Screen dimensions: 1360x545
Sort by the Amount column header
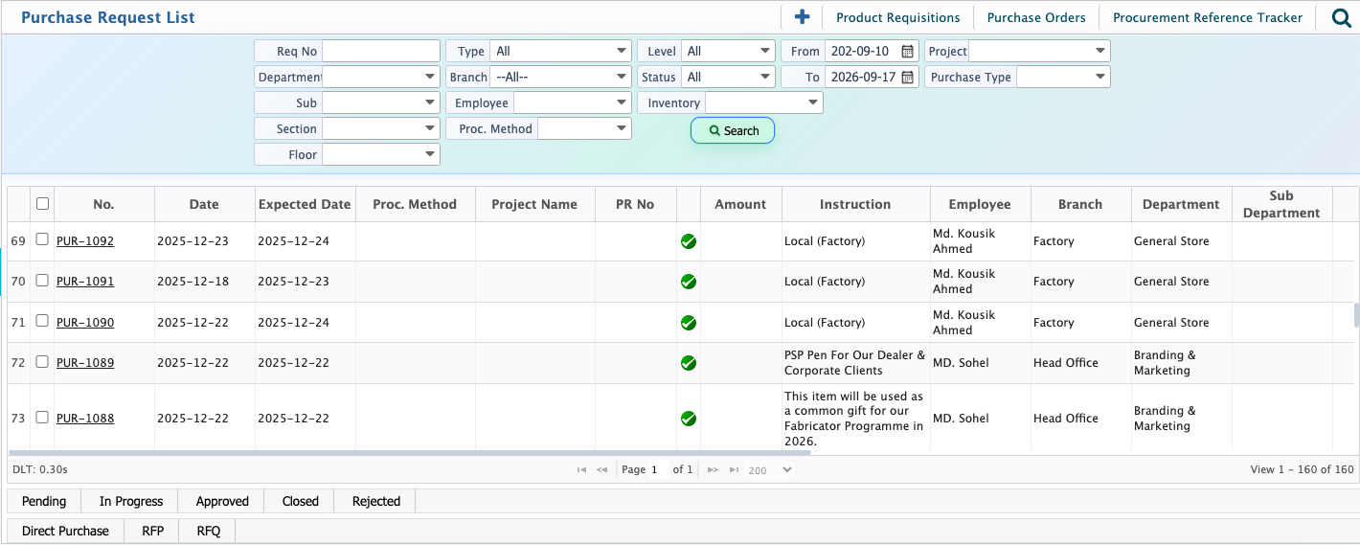pyautogui.click(x=740, y=204)
